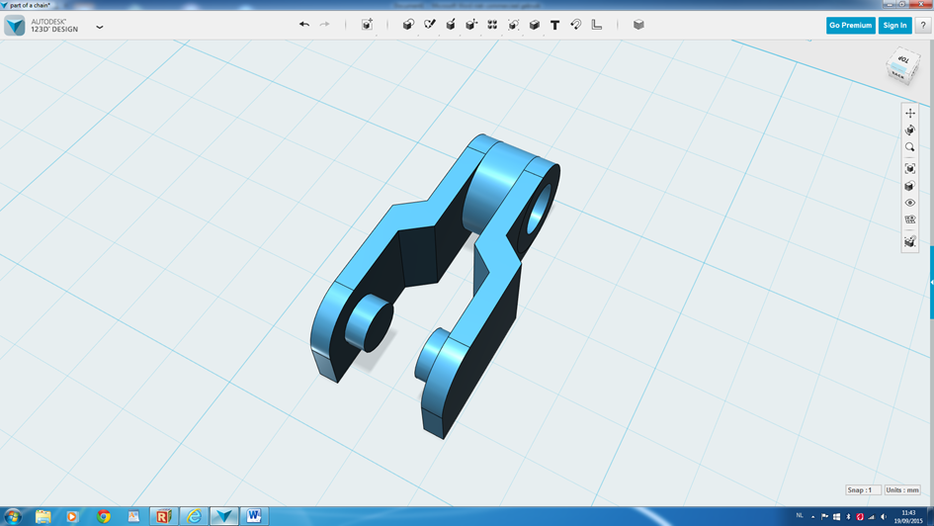934x526 pixels.
Task: Toggle the eye visibility options
Action: (x=909, y=203)
